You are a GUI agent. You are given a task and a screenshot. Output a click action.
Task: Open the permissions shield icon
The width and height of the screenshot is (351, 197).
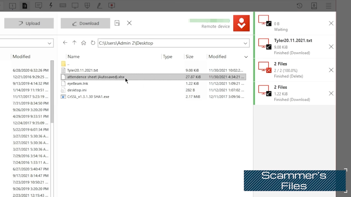[87, 6]
